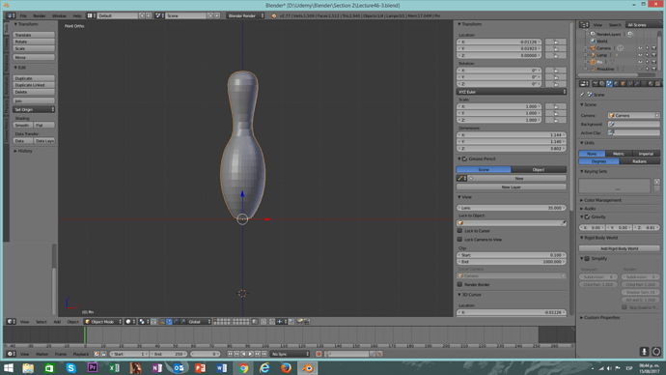666x375 pixels.
Task: Toggle Pin visibility eye in outliner
Action: tap(640, 62)
